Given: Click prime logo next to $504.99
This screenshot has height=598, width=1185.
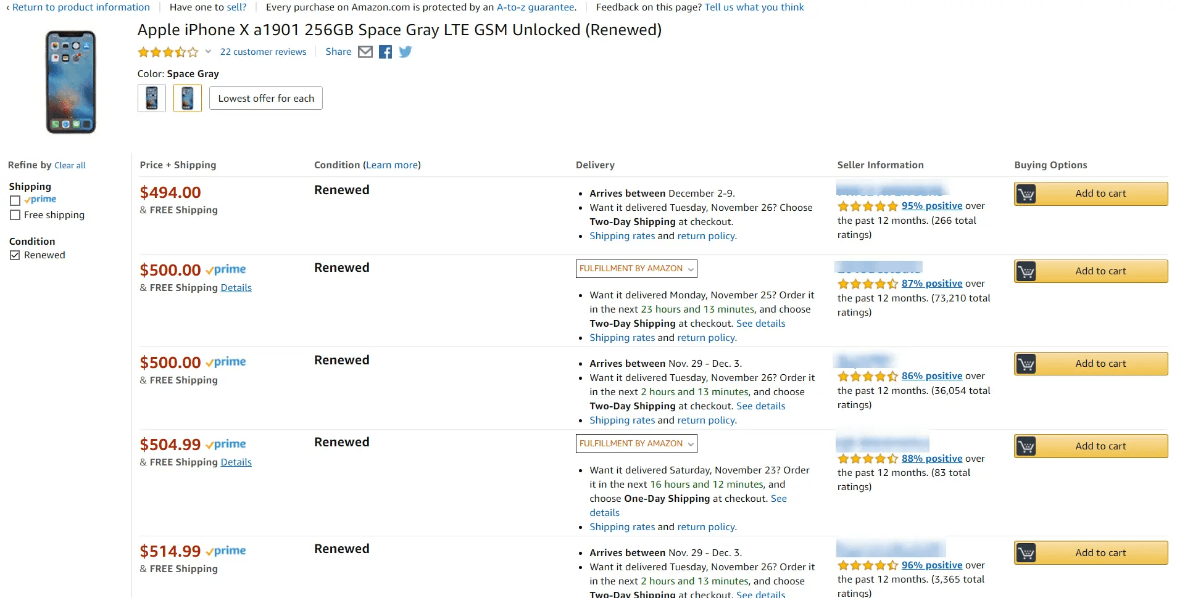Looking at the screenshot, I should click(226, 444).
